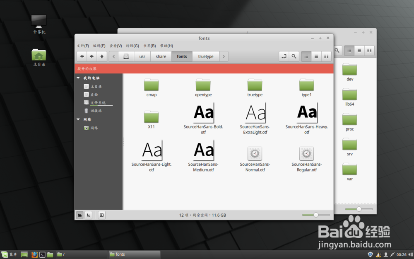Select SourceHanSans-Light.otf font file
The width and height of the screenshot is (414, 259).
tap(152, 156)
